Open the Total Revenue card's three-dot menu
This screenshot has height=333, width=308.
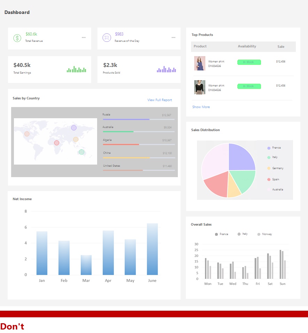tap(84, 37)
